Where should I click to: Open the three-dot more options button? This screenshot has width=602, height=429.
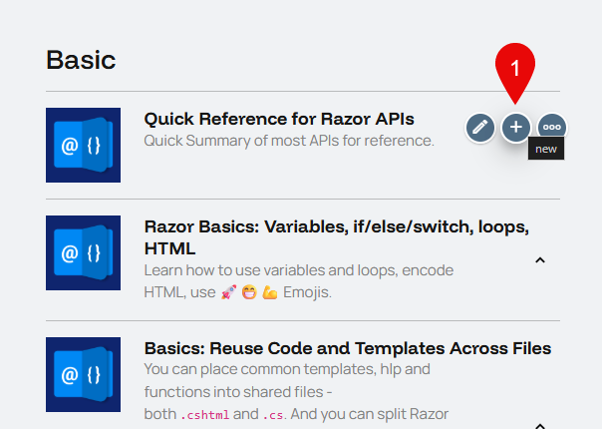(x=551, y=127)
